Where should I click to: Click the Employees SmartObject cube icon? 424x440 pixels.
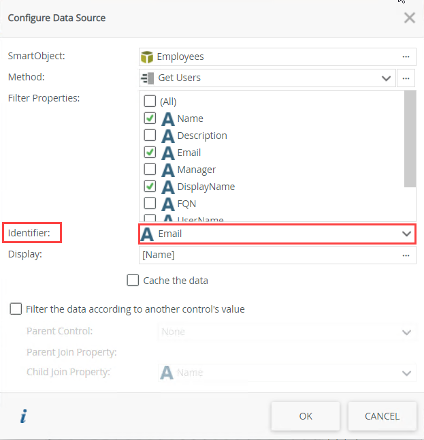tap(146, 57)
